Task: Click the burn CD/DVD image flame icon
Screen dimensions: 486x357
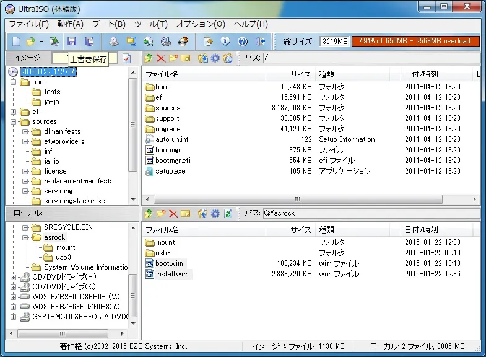Action: 183,42
